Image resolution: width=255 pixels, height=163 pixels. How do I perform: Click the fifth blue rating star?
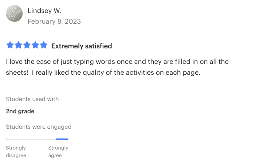pos(44,46)
